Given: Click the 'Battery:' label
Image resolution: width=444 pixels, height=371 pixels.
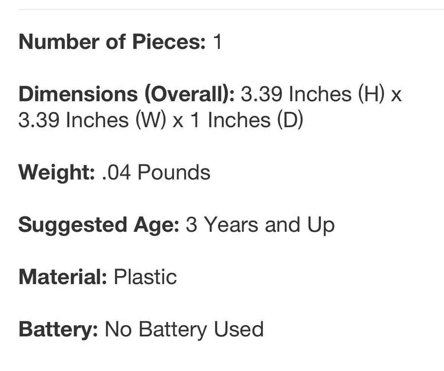Looking at the screenshot, I should pos(58,330).
